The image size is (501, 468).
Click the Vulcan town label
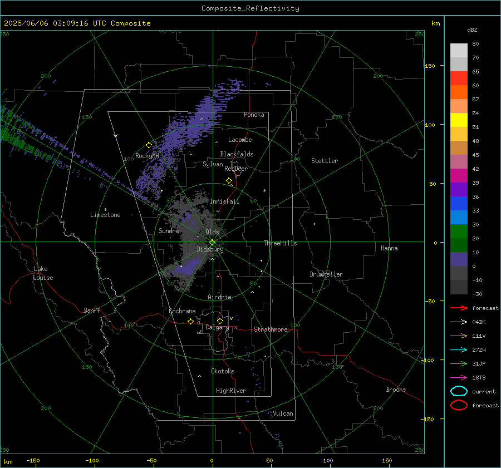[283, 413]
